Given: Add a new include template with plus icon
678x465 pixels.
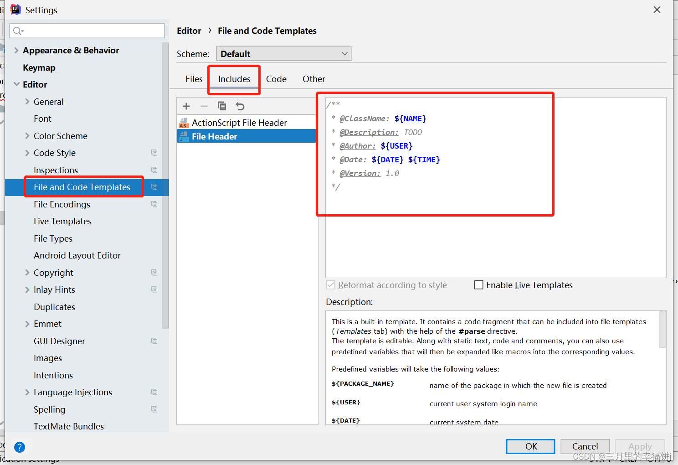Looking at the screenshot, I should pyautogui.click(x=186, y=106).
